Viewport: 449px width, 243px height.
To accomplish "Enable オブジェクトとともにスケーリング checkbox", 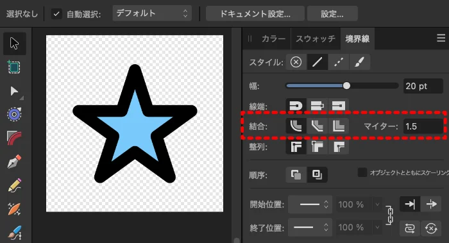I will (x=362, y=172).
